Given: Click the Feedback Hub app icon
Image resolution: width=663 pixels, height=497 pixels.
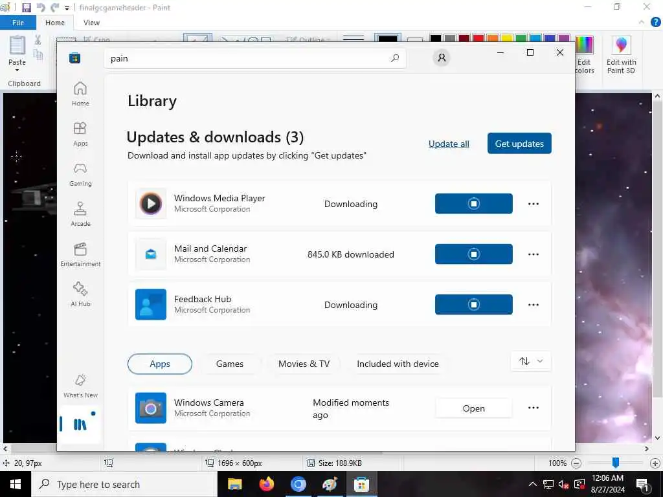Looking at the screenshot, I should (x=151, y=305).
